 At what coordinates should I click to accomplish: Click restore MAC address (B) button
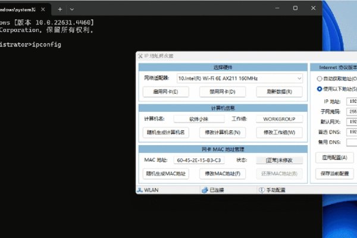click(x=280, y=174)
